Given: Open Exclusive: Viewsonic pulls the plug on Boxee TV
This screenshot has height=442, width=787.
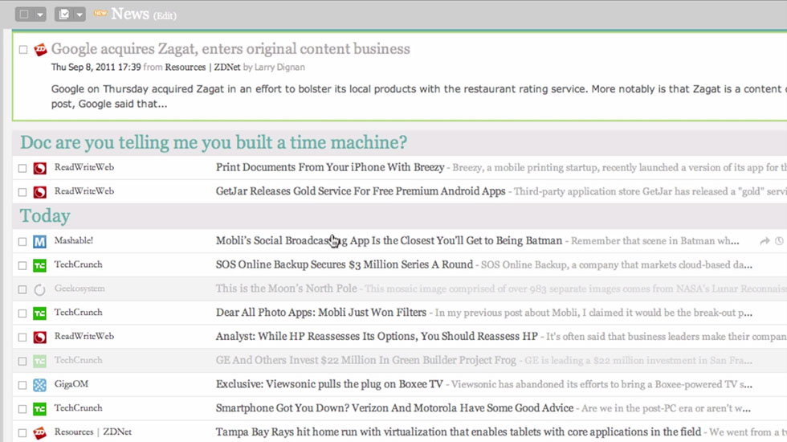Looking at the screenshot, I should [329, 384].
